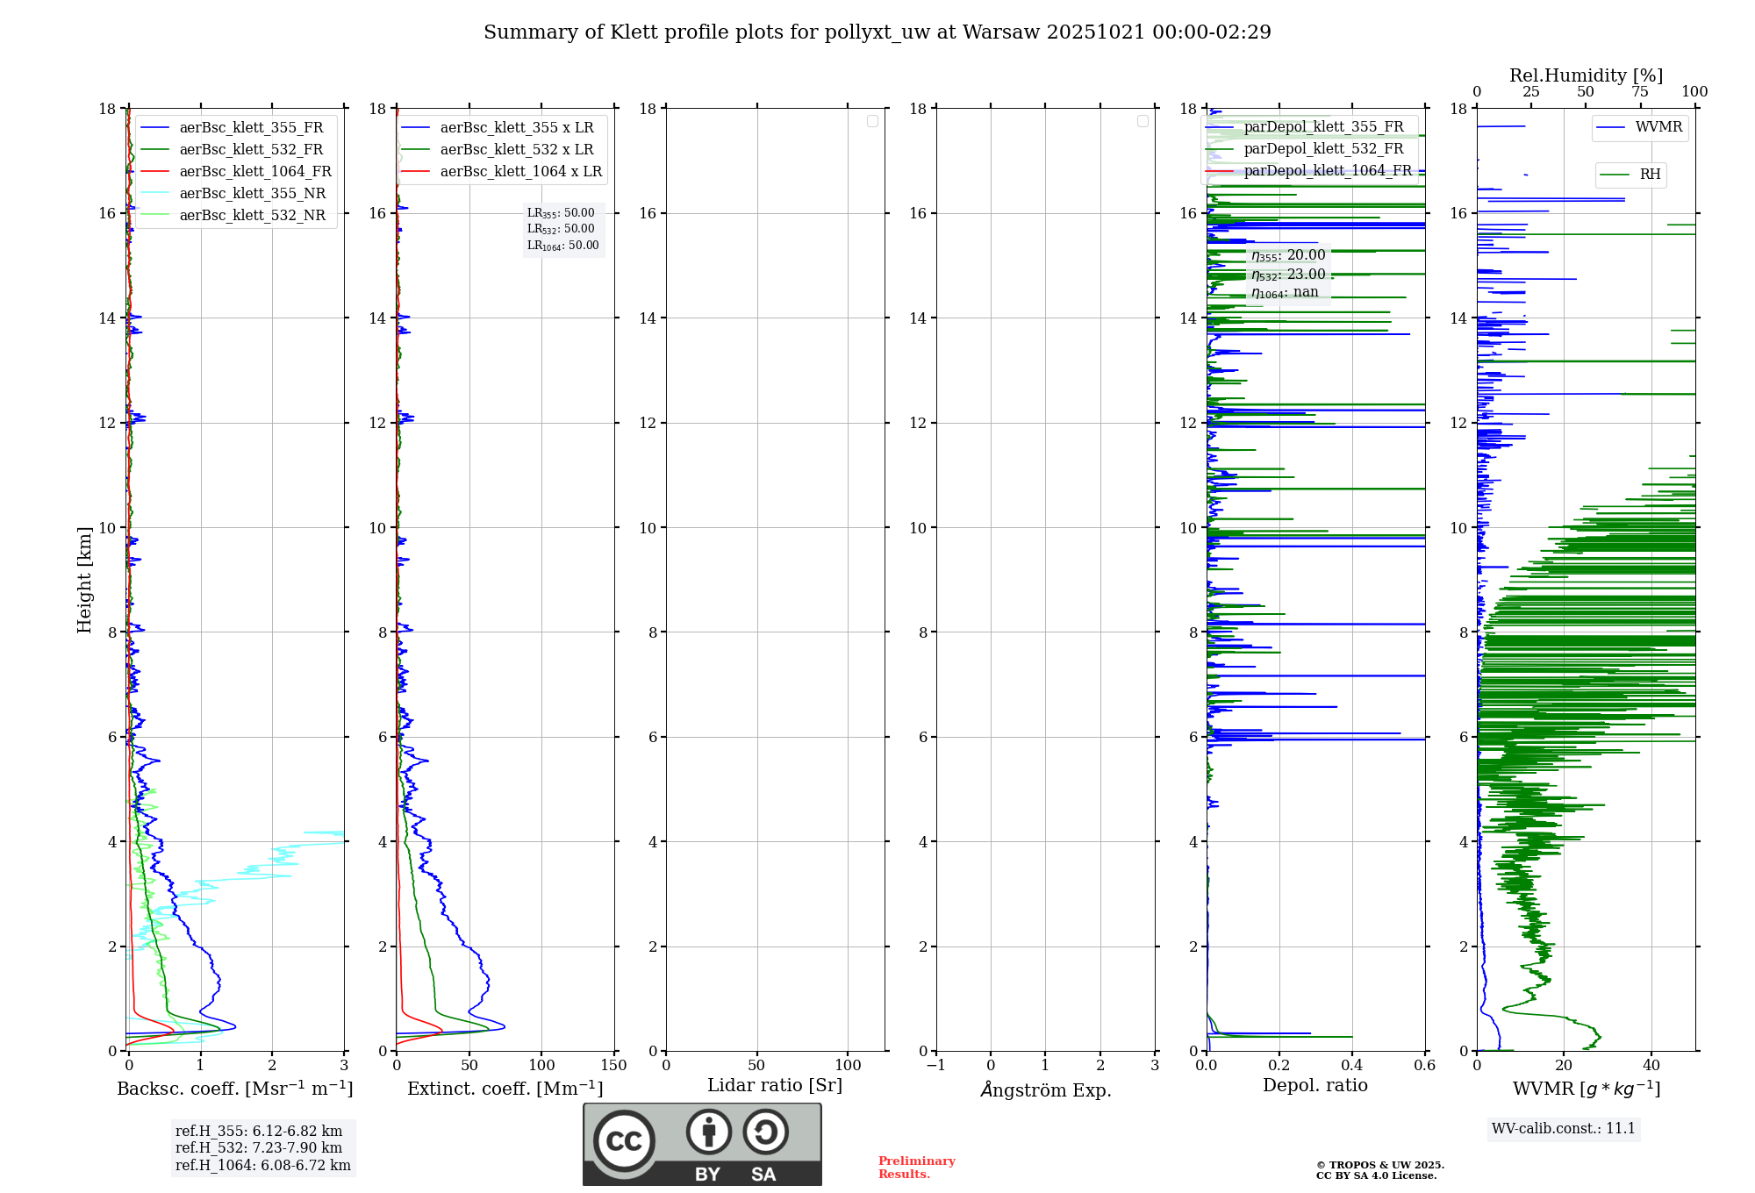Click the eta 532 depolarization calibration annotation
1755x1193 pixels.
click(x=1288, y=275)
